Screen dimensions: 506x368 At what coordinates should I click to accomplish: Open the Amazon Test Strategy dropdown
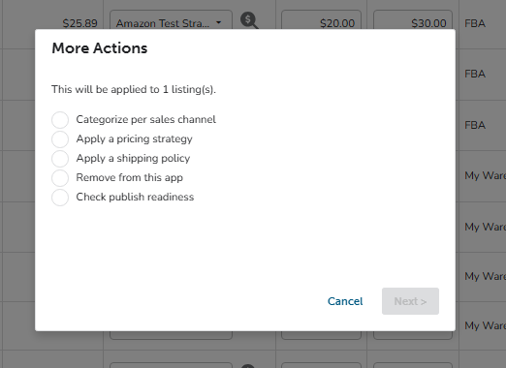[171, 20]
